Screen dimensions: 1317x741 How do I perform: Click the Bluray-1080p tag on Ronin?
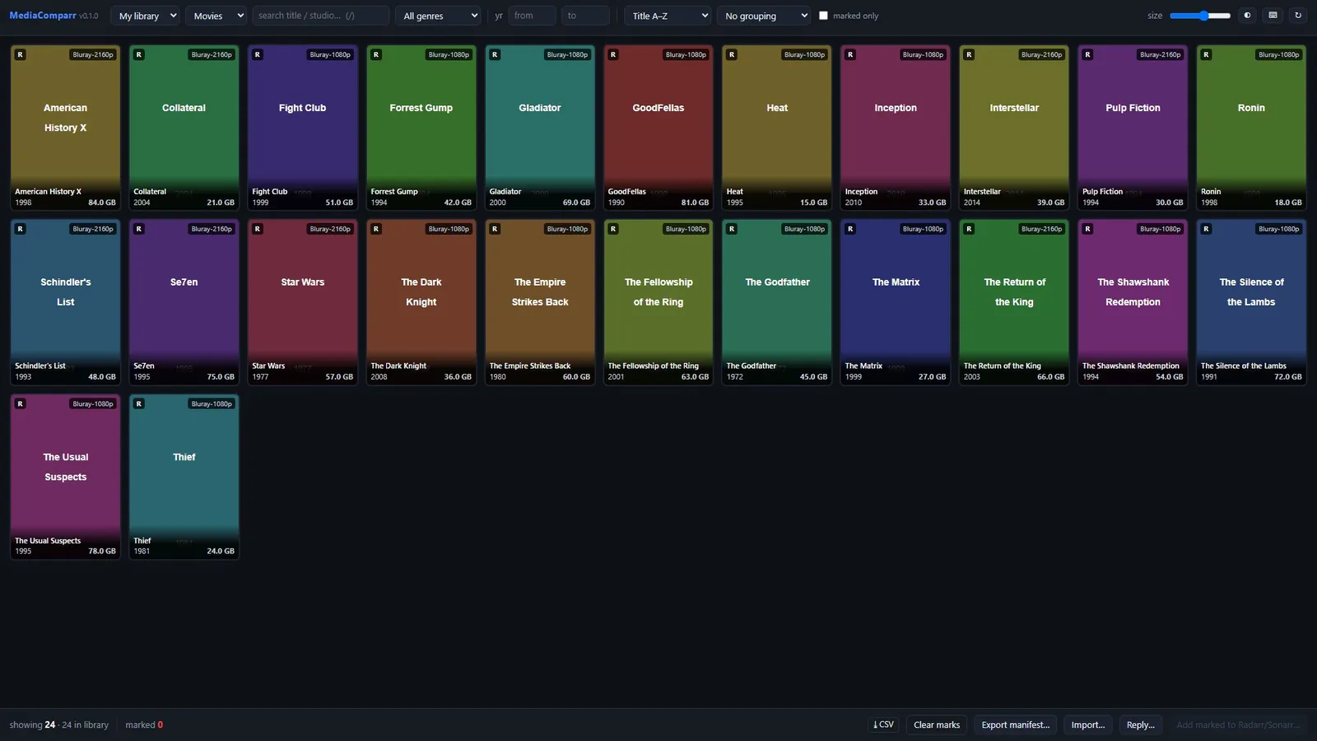(1278, 54)
